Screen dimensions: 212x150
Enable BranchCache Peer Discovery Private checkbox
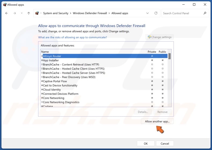pyautogui.click(x=152, y=77)
